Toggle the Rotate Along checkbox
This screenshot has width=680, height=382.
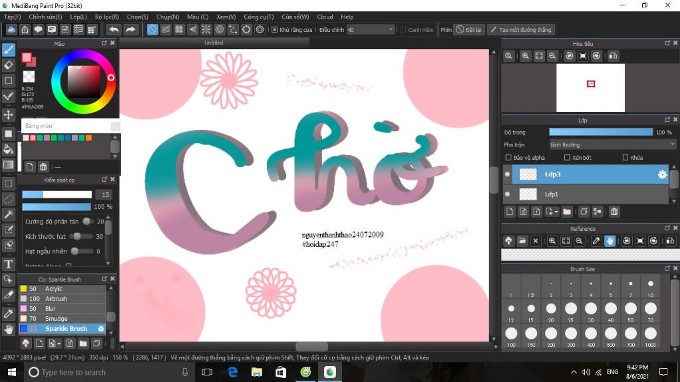point(68,265)
